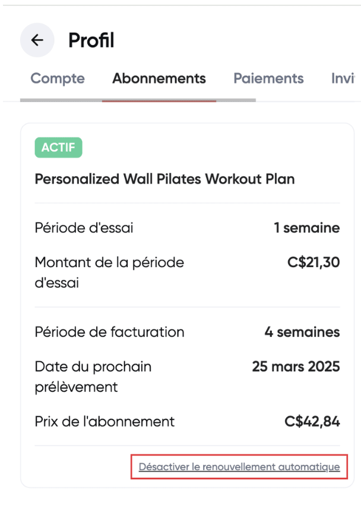Open the partially visible Invi tab
Screen dimensions: 361x505
pos(343,79)
